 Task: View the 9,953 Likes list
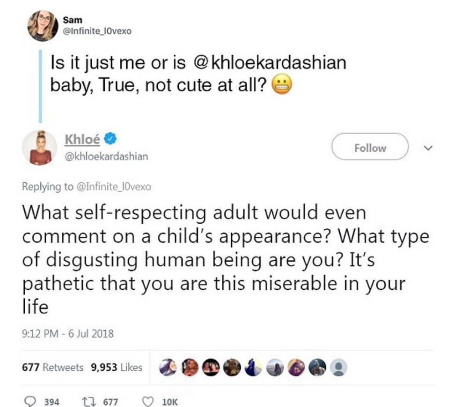[x=117, y=368]
